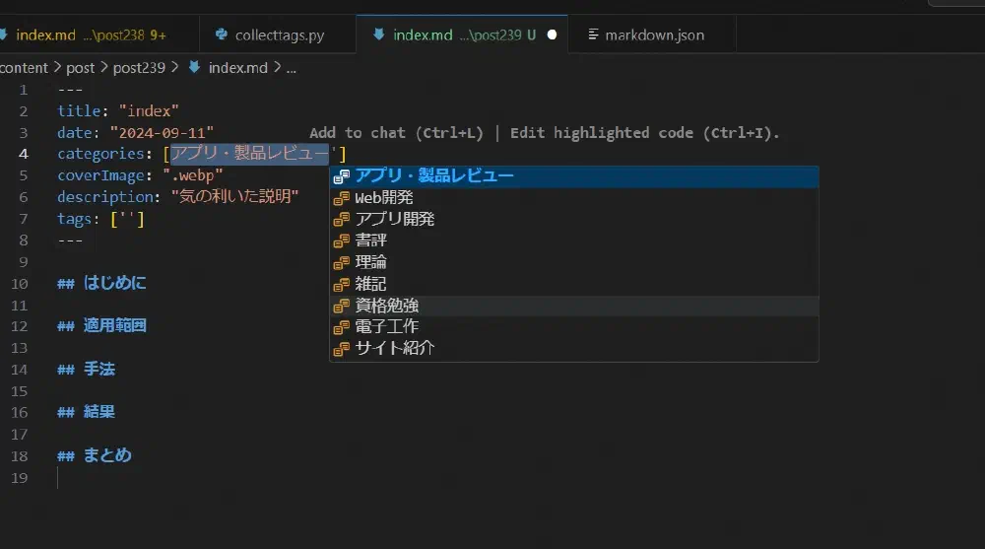Click the selected categories value text

click(249, 154)
